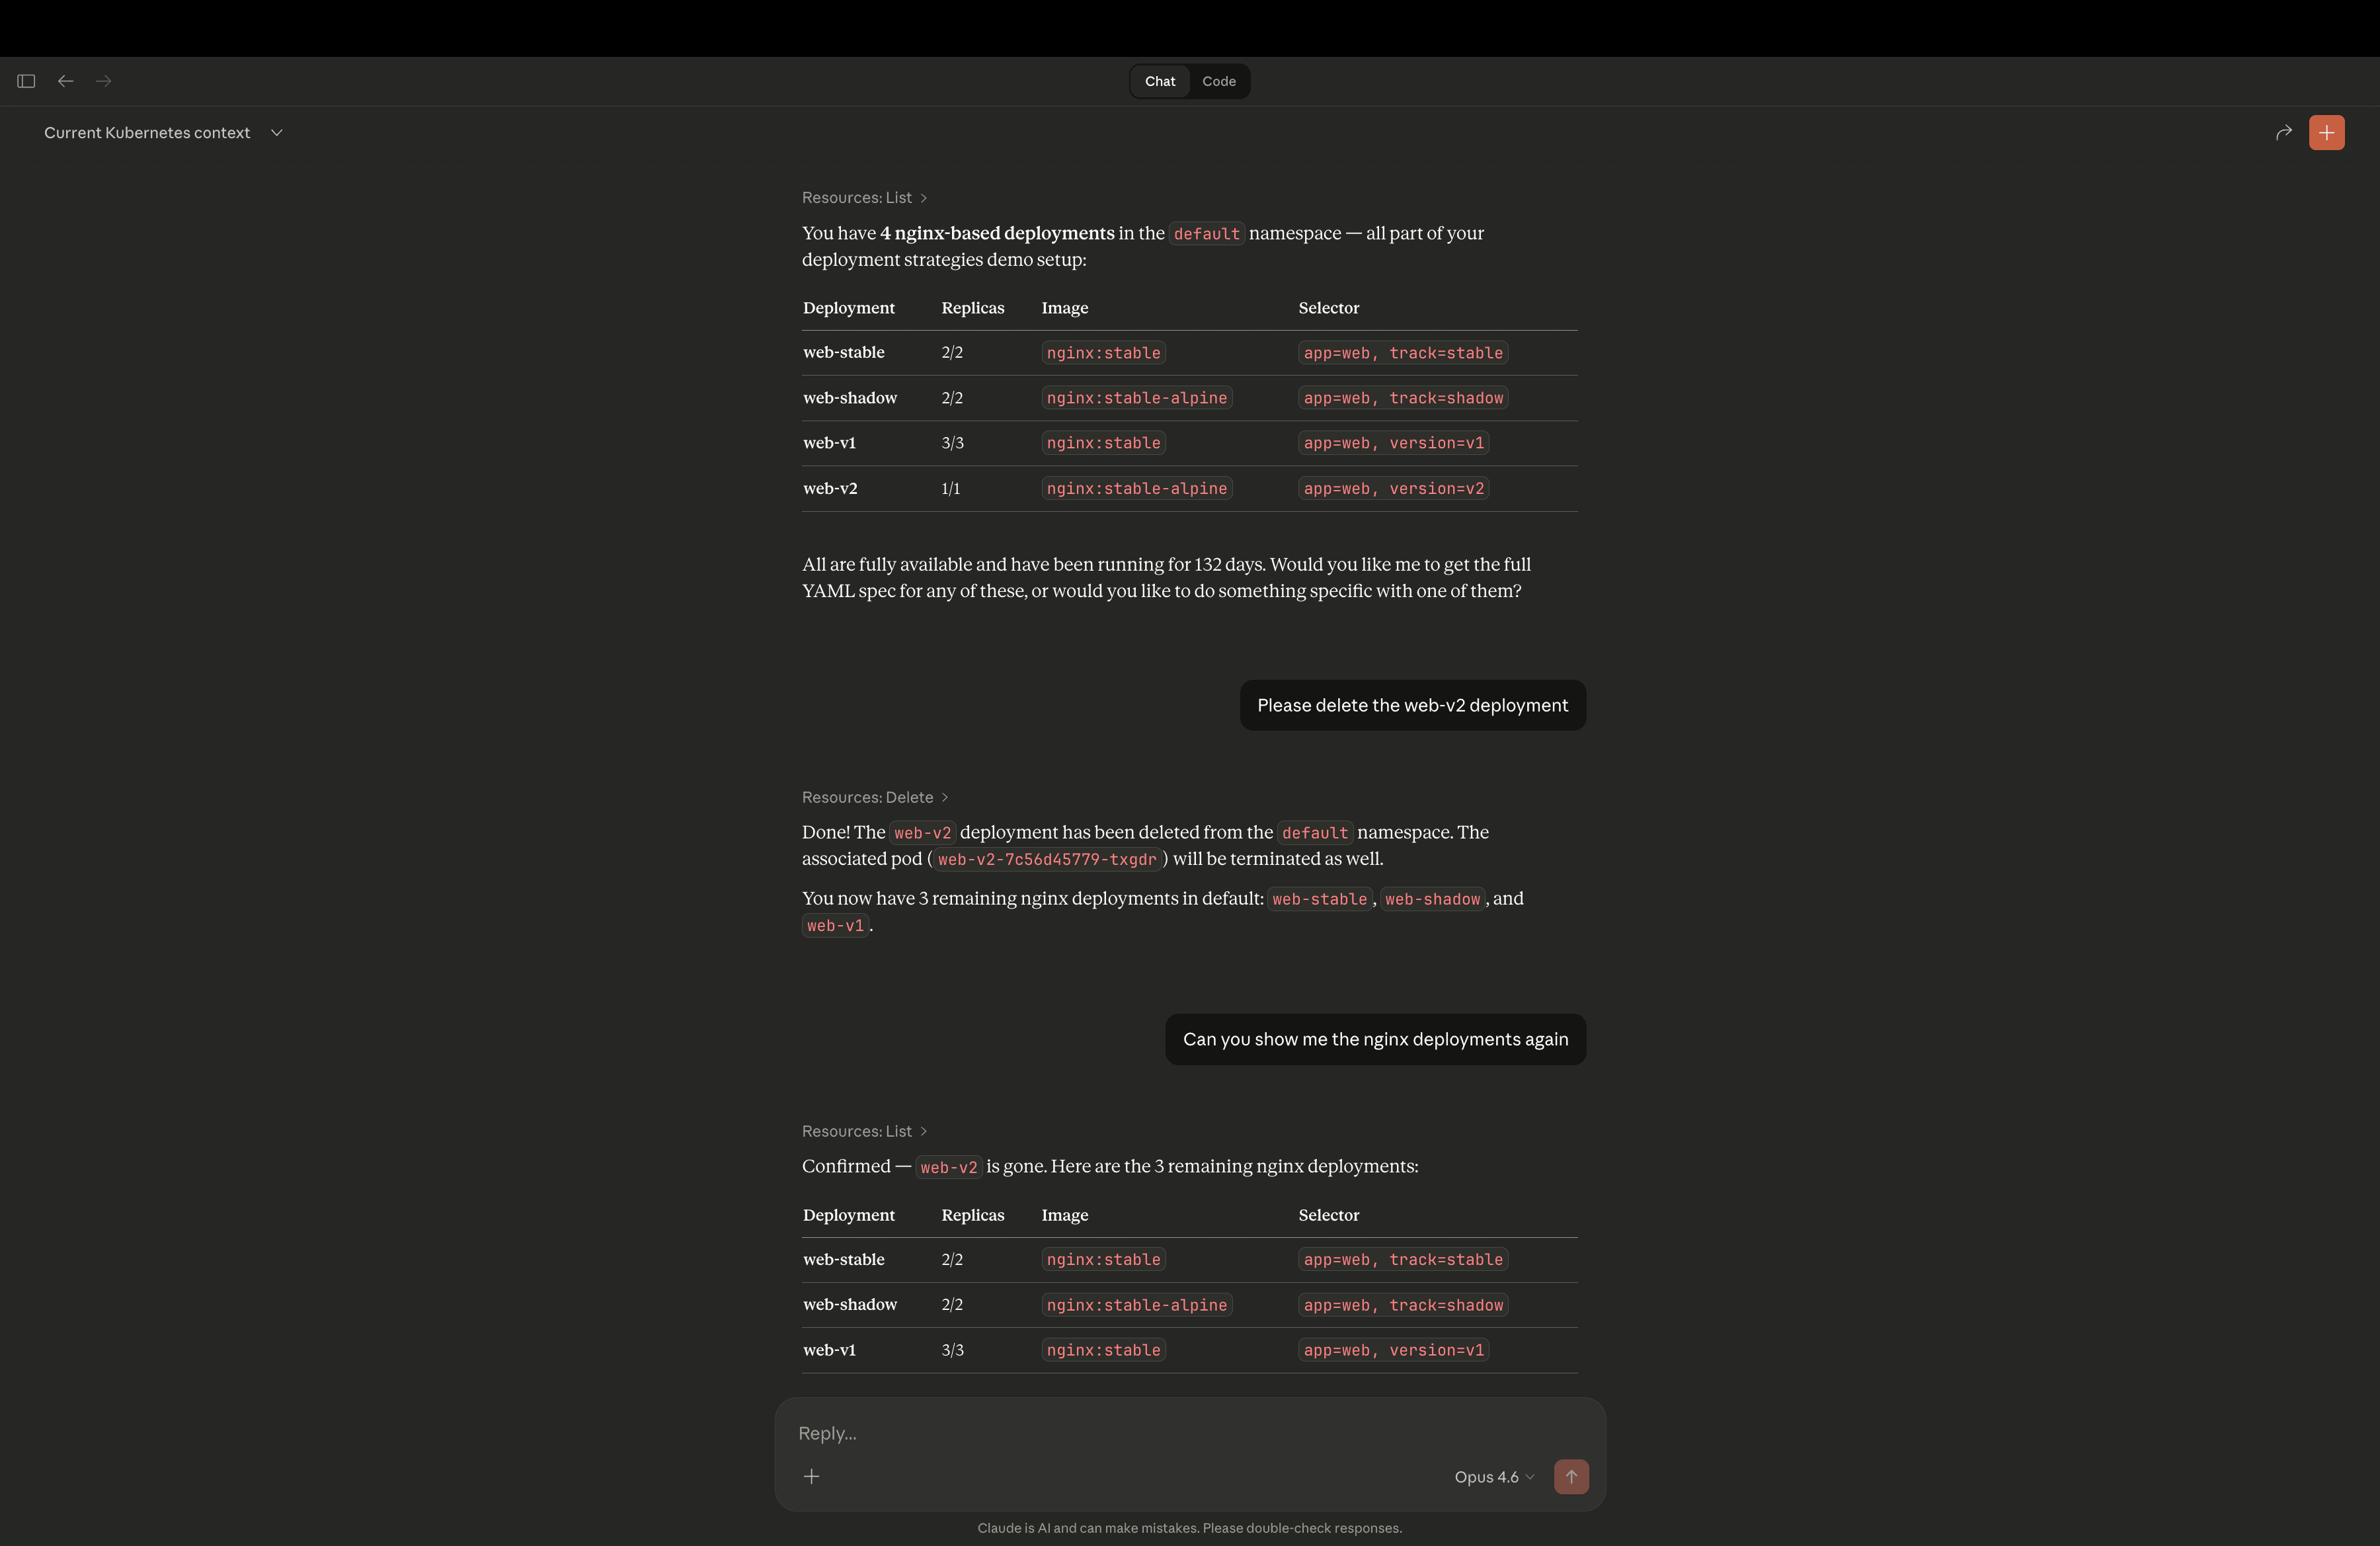Image resolution: width=2380 pixels, height=1546 pixels.
Task: Send the reply with the up-arrow button
Action: pyautogui.click(x=1571, y=1476)
